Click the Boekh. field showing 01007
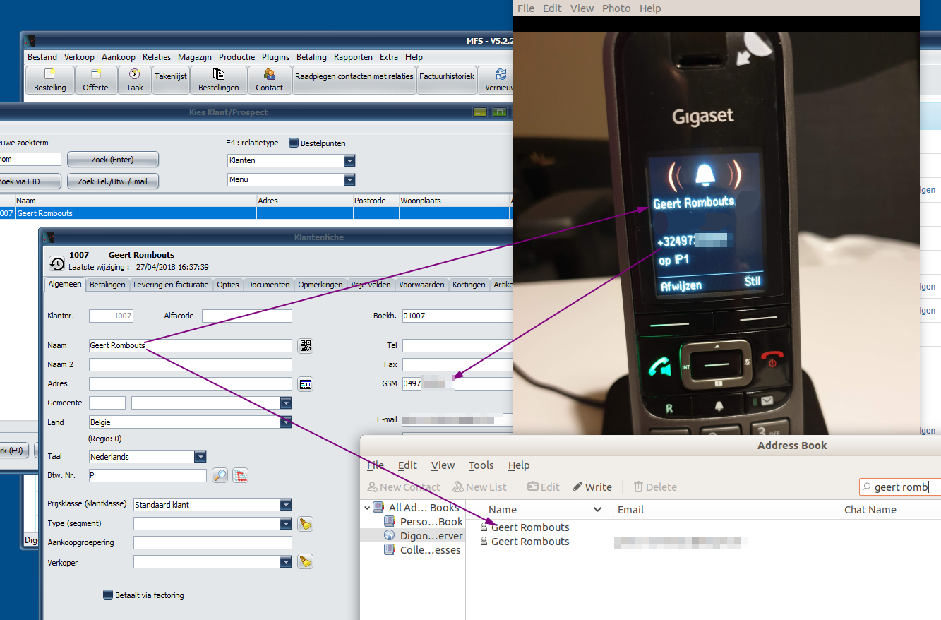 457,316
